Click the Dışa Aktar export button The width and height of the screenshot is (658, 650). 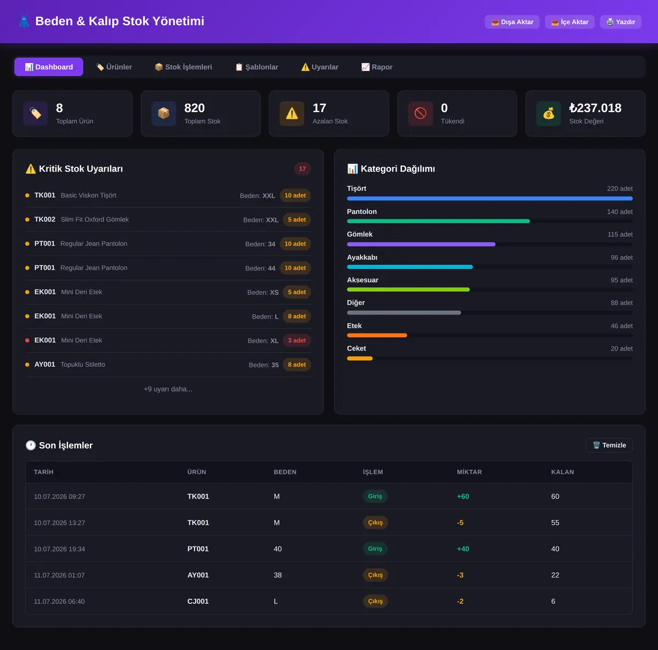click(x=512, y=22)
